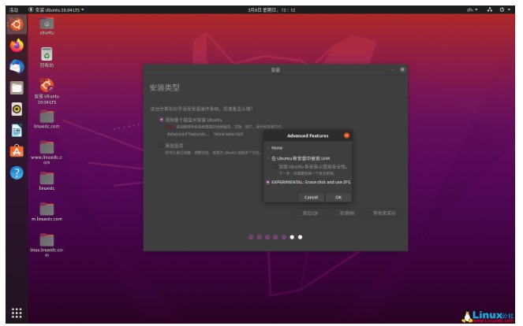Image resolution: width=523 pixels, height=326 pixels.
Task: Open Thunderbird mail from the dock
Action: click(x=17, y=67)
